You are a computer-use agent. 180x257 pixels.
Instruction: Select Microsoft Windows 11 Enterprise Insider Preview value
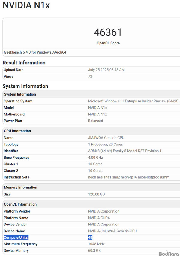tap(133, 101)
